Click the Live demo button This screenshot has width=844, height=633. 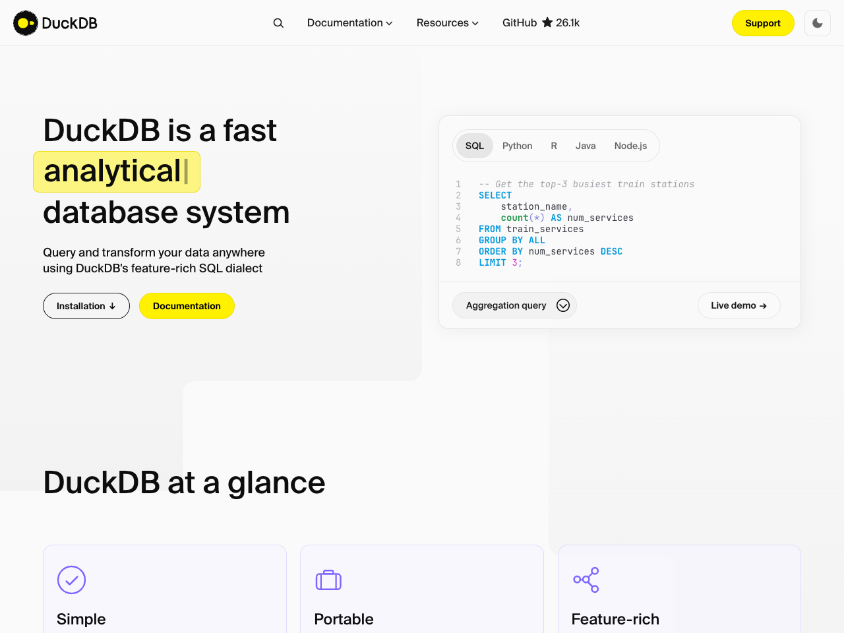click(x=738, y=305)
